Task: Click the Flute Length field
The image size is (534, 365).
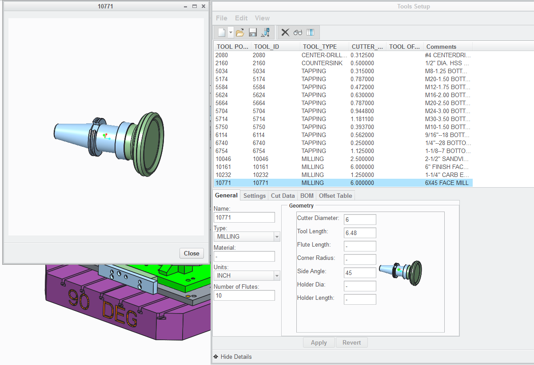Action: (360, 246)
